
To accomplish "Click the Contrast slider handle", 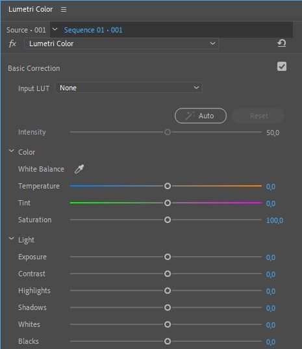I will click(168, 274).
